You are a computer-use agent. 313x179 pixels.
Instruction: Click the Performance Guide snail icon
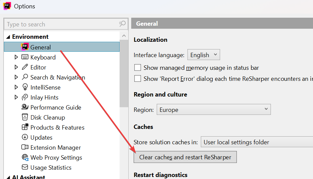click(25, 107)
